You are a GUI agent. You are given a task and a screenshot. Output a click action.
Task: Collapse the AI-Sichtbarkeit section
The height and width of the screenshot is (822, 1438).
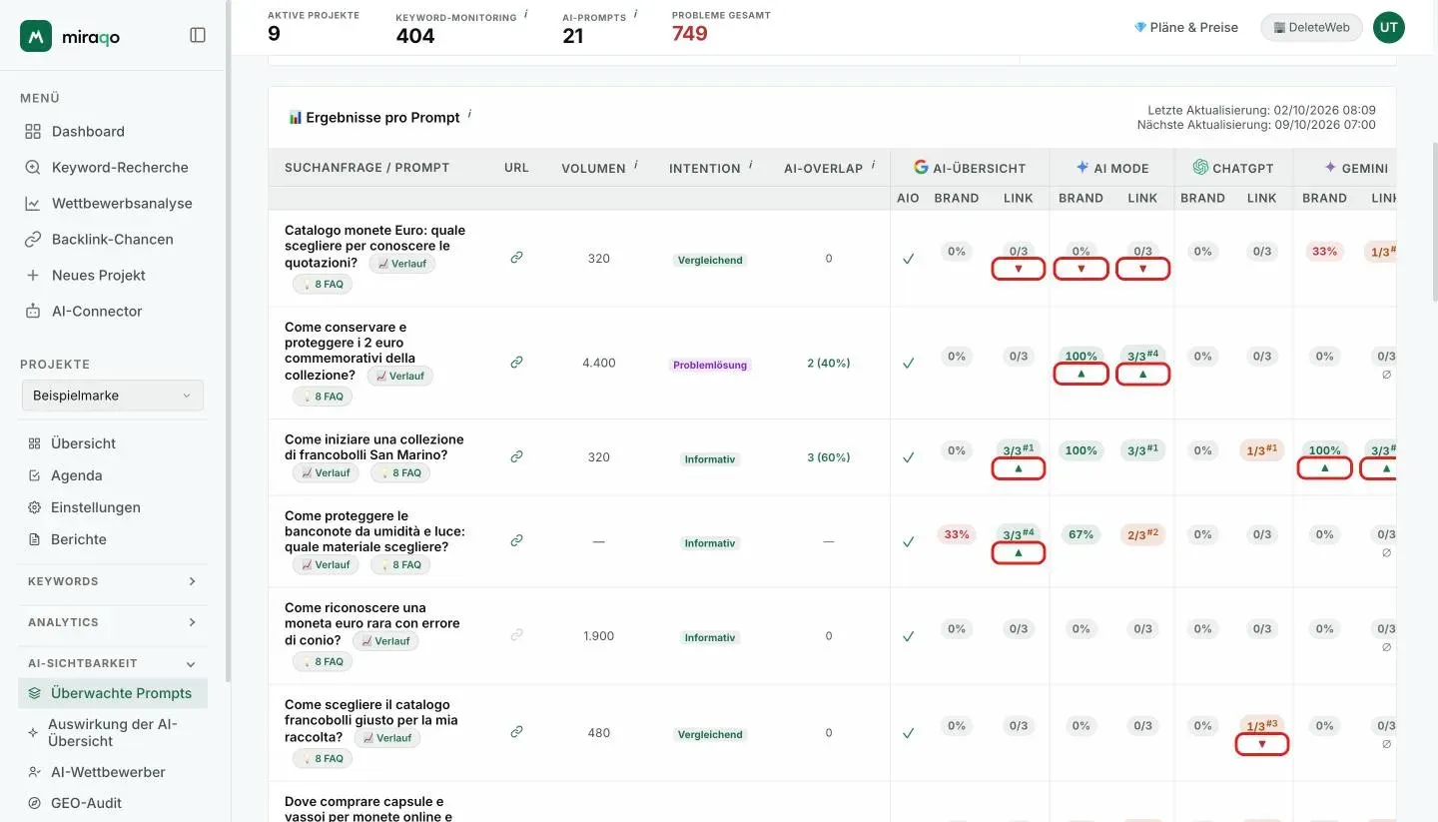pos(112,663)
